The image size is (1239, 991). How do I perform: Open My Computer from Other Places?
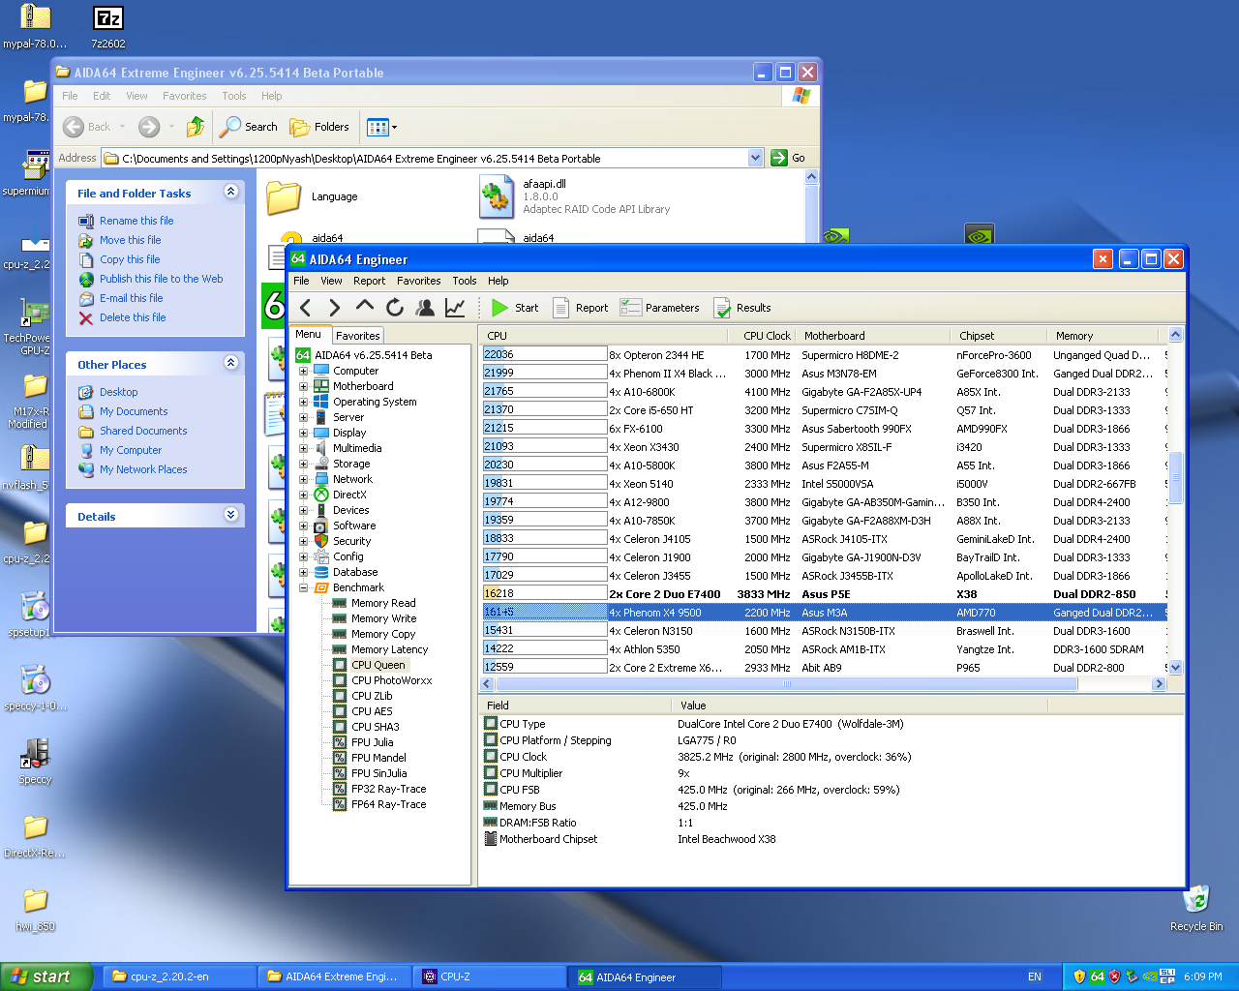(x=131, y=450)
